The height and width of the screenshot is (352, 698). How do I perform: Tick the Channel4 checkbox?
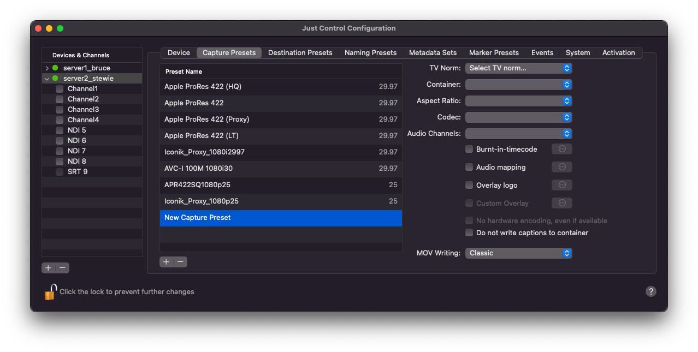(60, 120)
